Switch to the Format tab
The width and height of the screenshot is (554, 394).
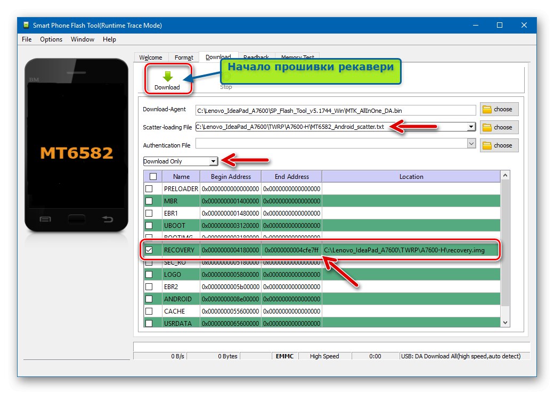[184, 57]
